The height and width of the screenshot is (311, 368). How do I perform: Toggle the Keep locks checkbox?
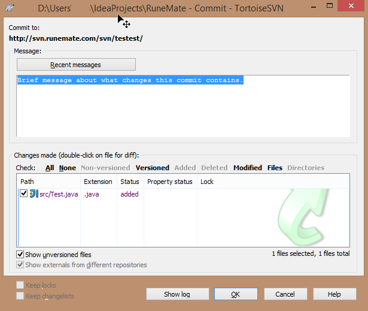click(20, 285)
